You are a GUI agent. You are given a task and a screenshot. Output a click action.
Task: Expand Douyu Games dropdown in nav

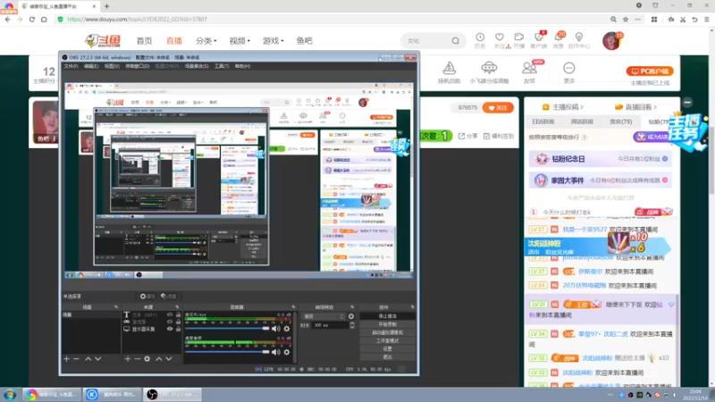coord(273,40)
